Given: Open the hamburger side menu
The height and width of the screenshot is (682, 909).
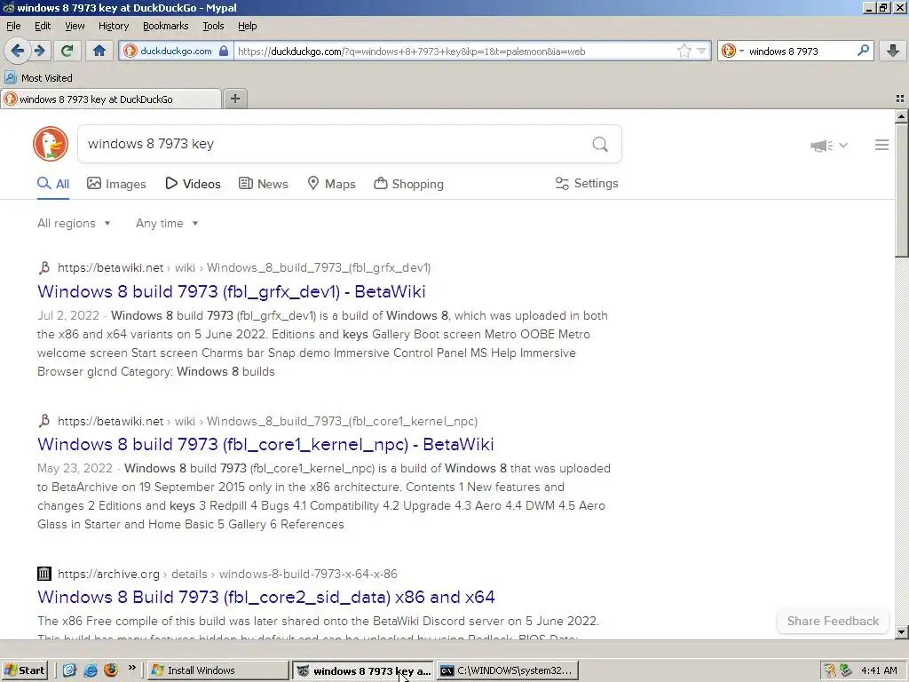Looking at the screenshot, I should point(881,145).
